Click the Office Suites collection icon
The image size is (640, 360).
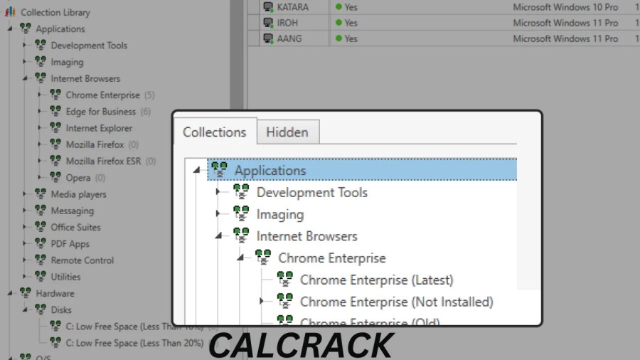[x=41, y=226]
